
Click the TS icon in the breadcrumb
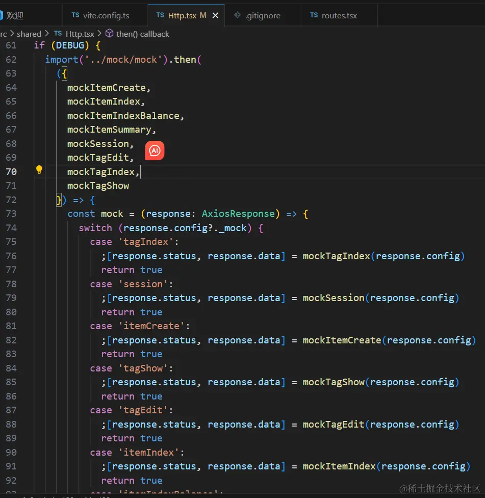58,33
